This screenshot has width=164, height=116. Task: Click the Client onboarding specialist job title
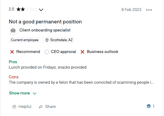point(45,30)
